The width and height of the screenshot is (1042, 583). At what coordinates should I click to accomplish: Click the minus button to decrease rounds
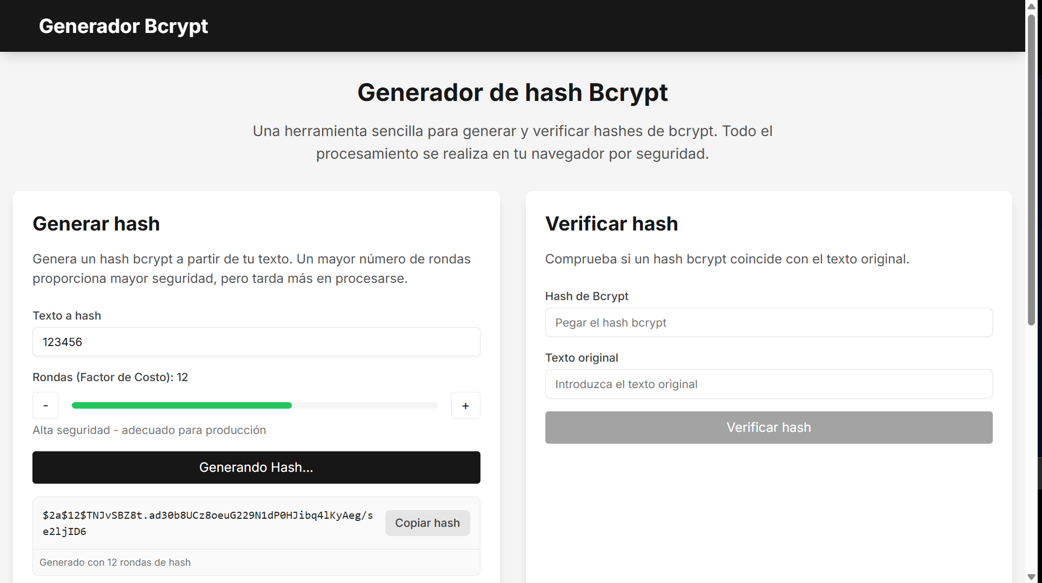coord(45,405)
